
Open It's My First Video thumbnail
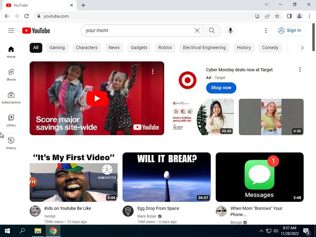click(x=73, y=177)
